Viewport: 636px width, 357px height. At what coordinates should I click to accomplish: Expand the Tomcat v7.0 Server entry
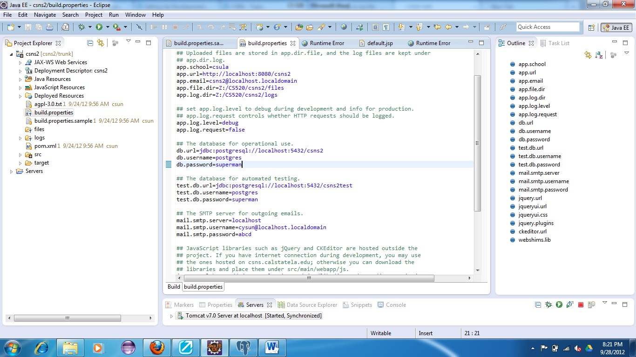point(171,316)
